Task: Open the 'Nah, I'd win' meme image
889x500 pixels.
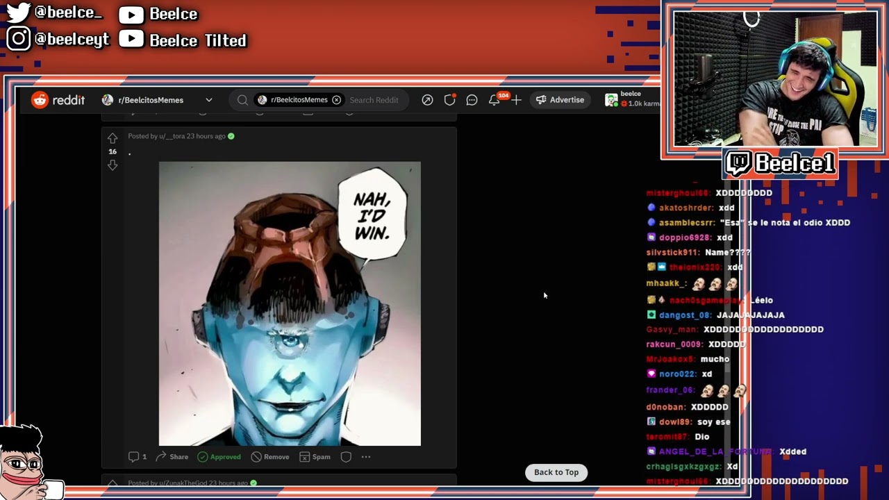Action: (x=290, y=303)
